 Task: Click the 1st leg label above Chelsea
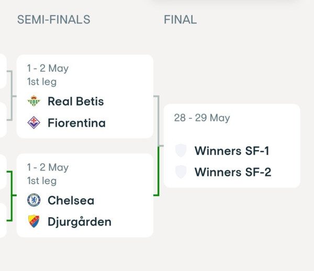tap(42, 181)
